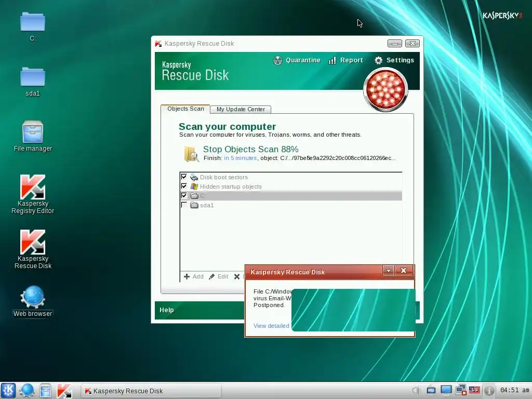
Task: Select Disk boot sectors row text
Action: (223, 177)
